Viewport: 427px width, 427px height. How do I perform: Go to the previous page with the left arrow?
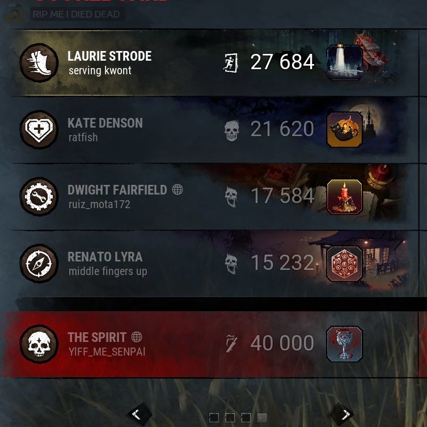click(139, 415)
